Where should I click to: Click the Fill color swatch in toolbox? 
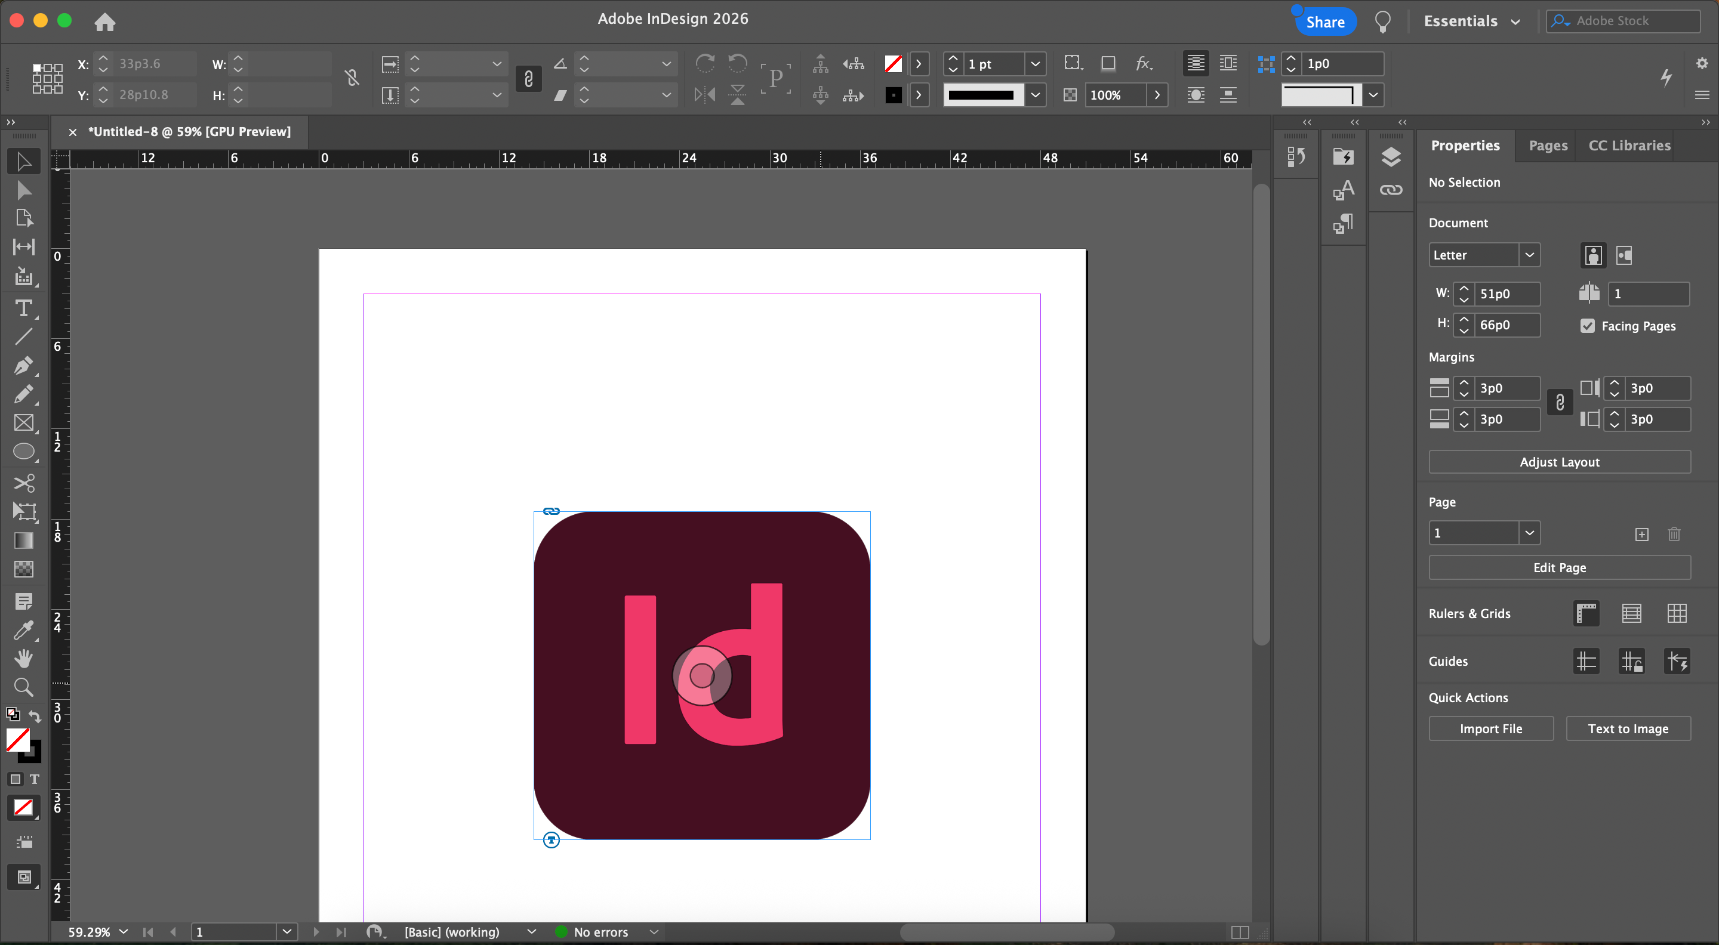17,740
